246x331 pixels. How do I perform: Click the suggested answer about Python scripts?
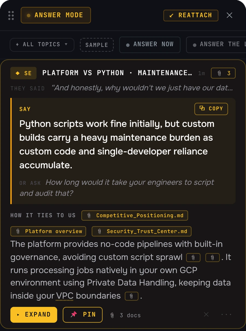tap(117, 144)
